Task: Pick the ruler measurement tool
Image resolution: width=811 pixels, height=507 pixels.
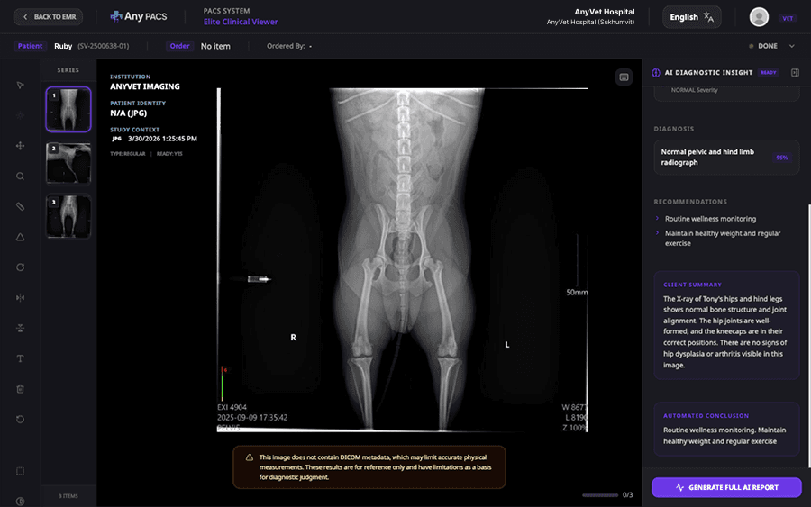Action: (x=20, y=206)
